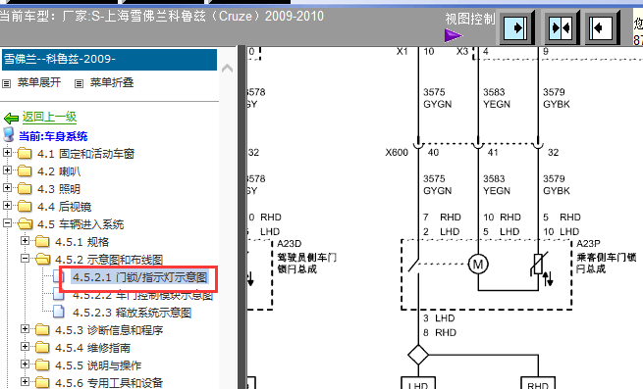Expand the 4.4 后视镜 node

click(7, 205)
